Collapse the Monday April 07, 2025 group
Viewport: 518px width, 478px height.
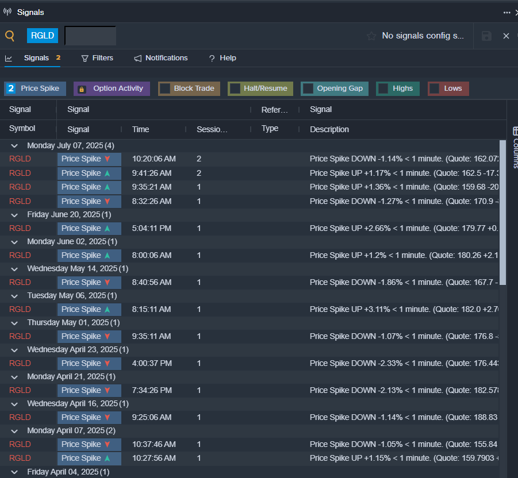14,431
